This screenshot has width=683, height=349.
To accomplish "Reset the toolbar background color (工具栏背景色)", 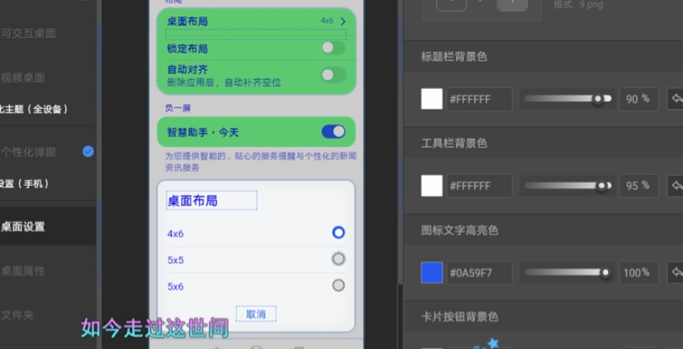I will (675, 186).
